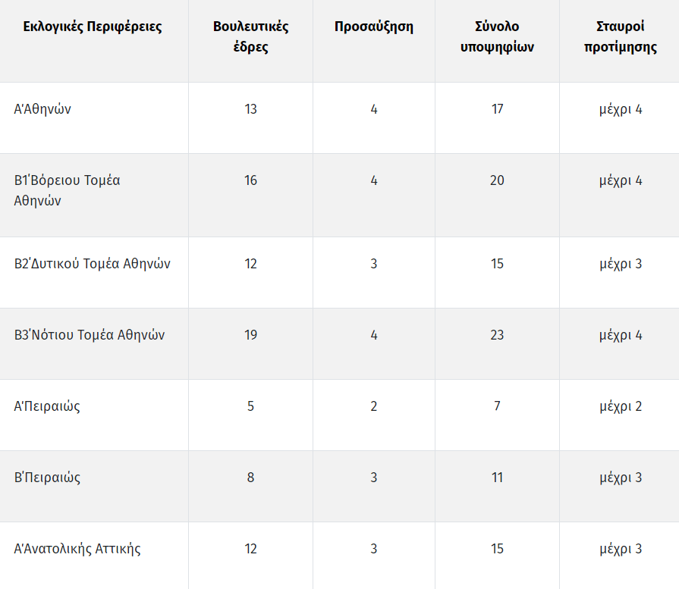Select the Β3'Νότιου Τομέα Αθηνών cell
Viewport: 679px width, 589px height.
(x=90, y=335)
